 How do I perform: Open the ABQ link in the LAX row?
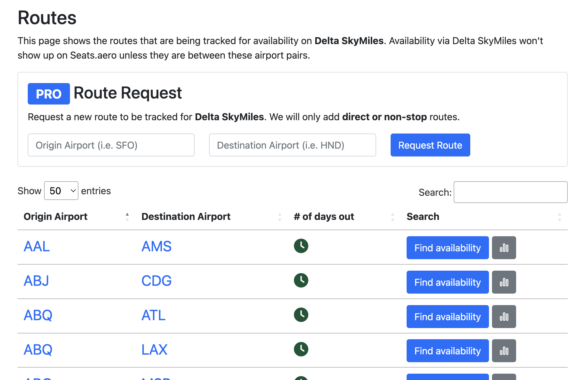[x=38, y=350]
